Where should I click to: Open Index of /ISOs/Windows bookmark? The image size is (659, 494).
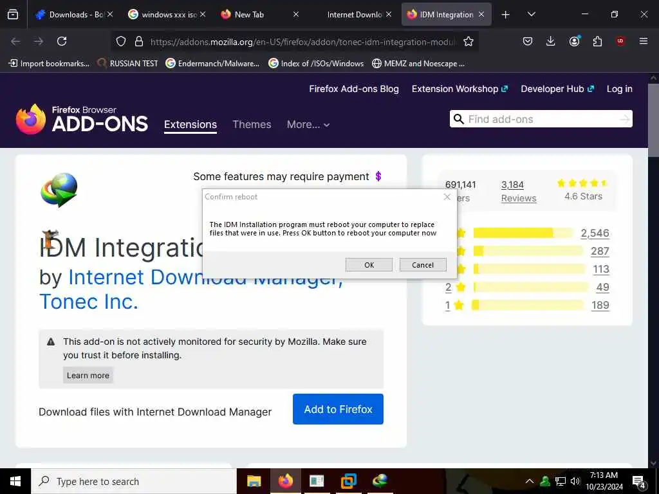(x=316, y=64)
